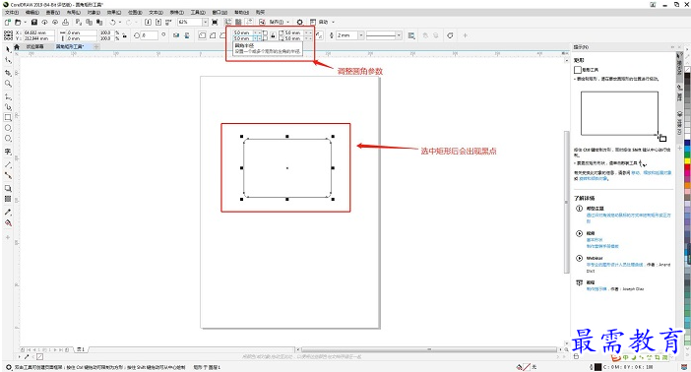Image resolution: width=691 pixels, height=372 pixels.
Task: Click the Print icon in toolbar
Action: 66,22
